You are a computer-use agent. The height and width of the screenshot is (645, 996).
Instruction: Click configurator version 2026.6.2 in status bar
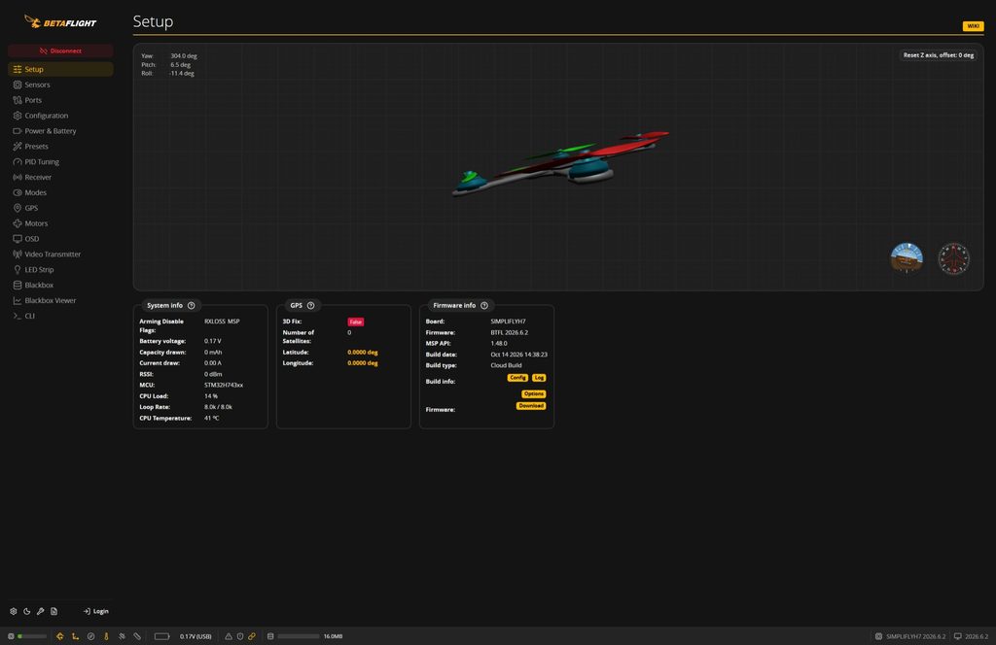pos(972,636)
